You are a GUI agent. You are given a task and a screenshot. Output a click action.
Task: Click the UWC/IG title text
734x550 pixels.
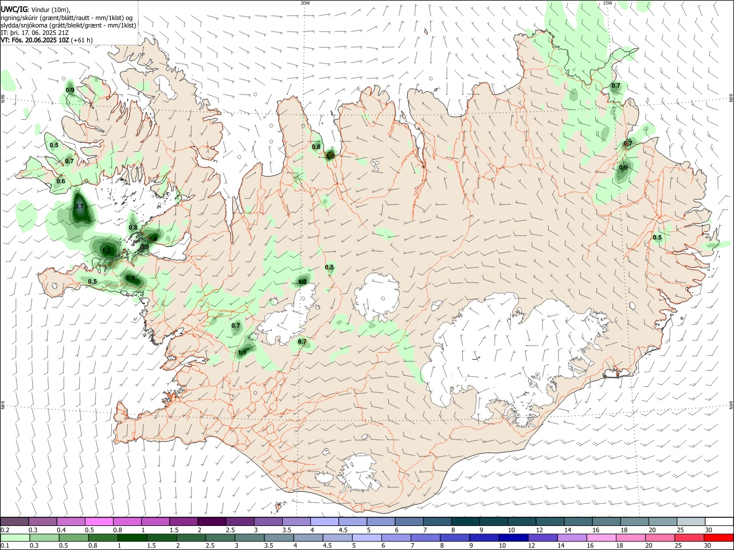(14, 9)
